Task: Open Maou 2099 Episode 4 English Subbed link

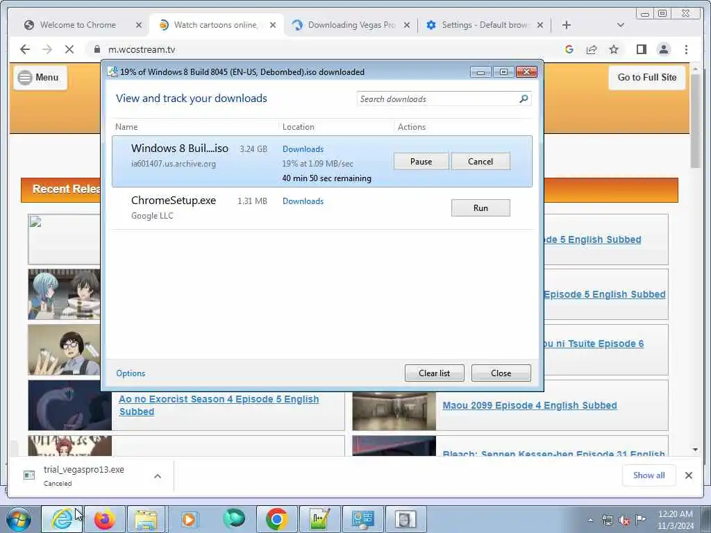Action: click(530, 405)
